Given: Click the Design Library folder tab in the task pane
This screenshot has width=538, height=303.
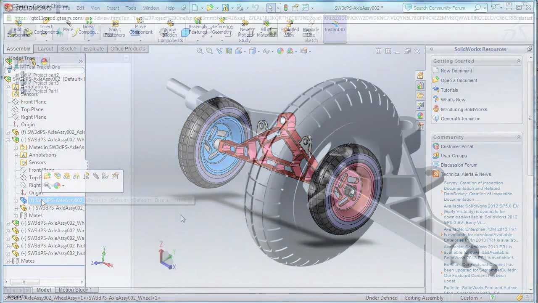Looking at the screenshot, I should pos(420,96).
